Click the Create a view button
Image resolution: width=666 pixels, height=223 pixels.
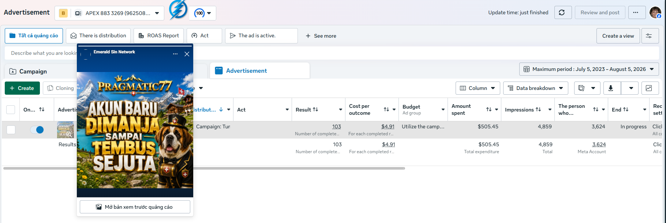click(x=618, y=36)
